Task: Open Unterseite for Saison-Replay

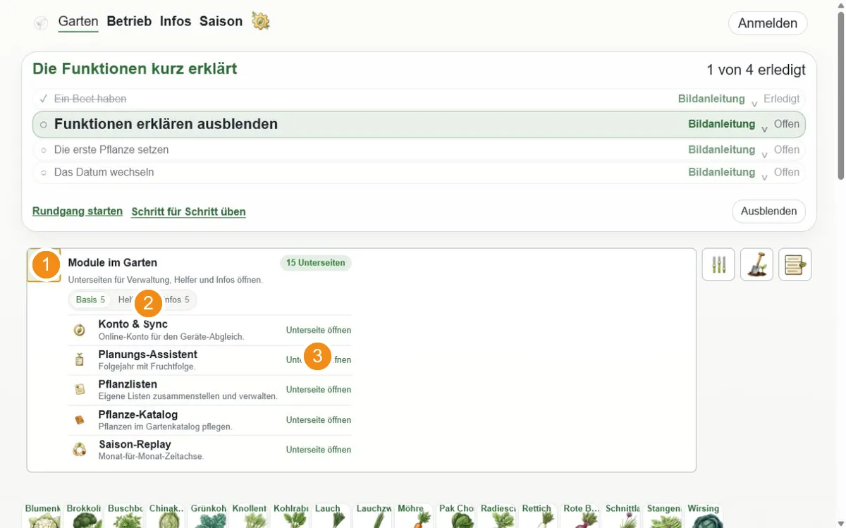Action: tap(319, 450)
